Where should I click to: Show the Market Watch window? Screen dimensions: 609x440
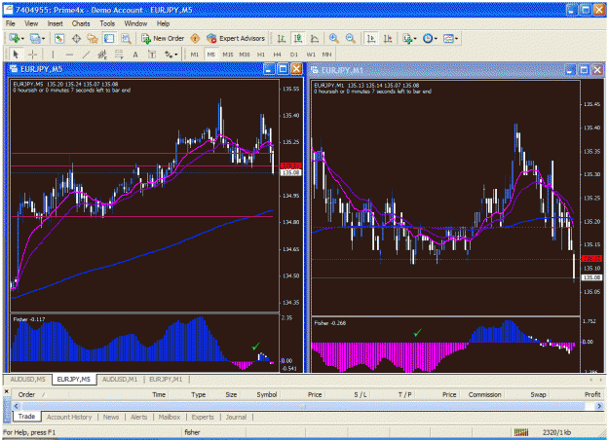click(59, 38)
